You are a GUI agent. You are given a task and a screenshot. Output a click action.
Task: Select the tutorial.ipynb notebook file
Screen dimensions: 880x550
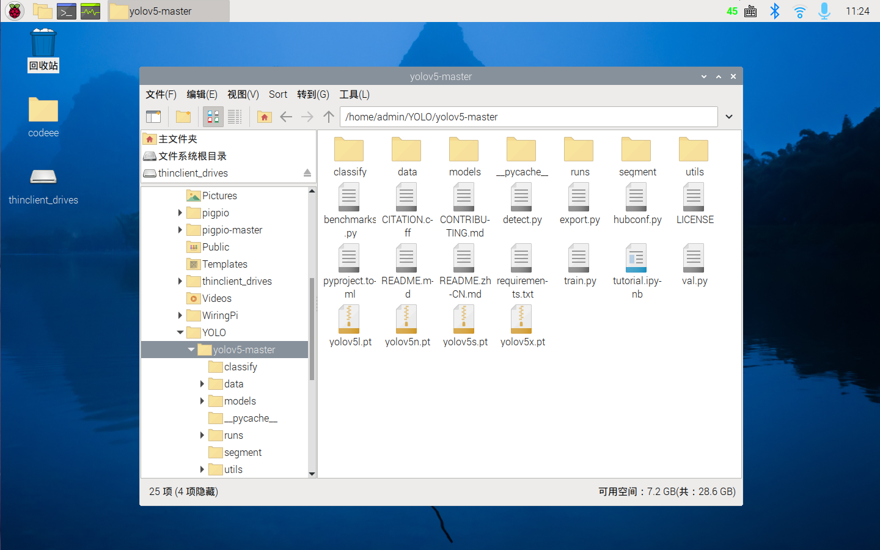coord(637,272)
